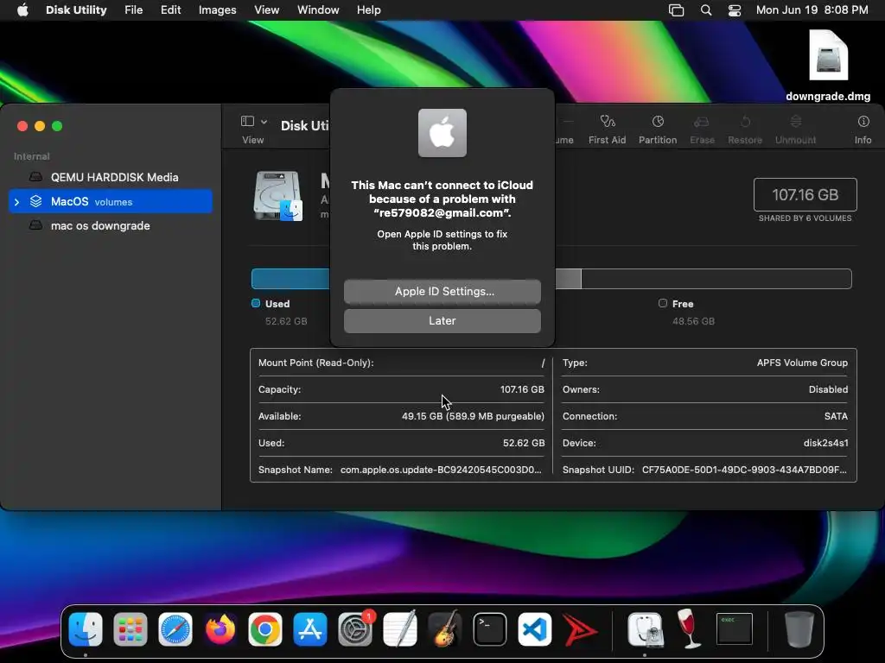Screen dimensions: 885x663
Task: Open the Partition tool
Action: click(x=658, y=129)
